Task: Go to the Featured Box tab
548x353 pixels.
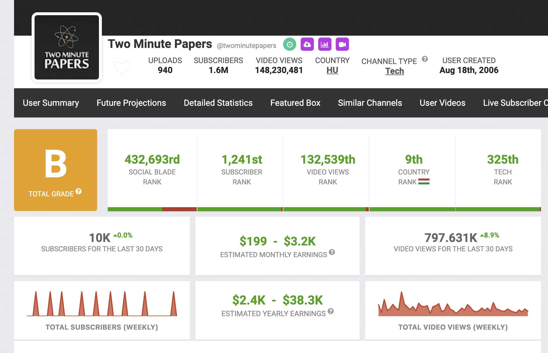Action: tap(295, 103)
